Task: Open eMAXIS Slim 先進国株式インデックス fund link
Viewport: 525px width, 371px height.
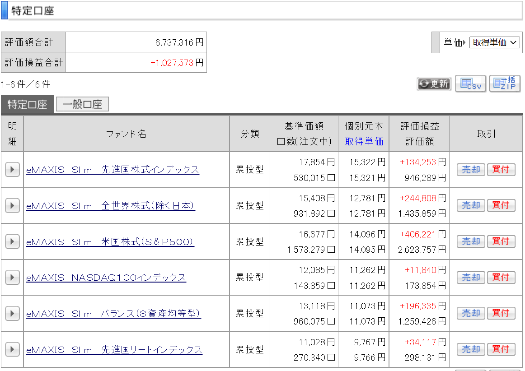Action: click(112, 170)
